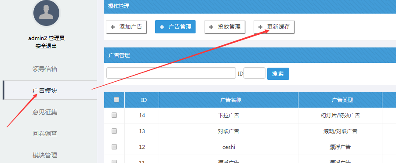The height and width of the screenshot is (163, 396).
Task: Click plus icon on 广告管理 button
Action: [x=162, y=27]
